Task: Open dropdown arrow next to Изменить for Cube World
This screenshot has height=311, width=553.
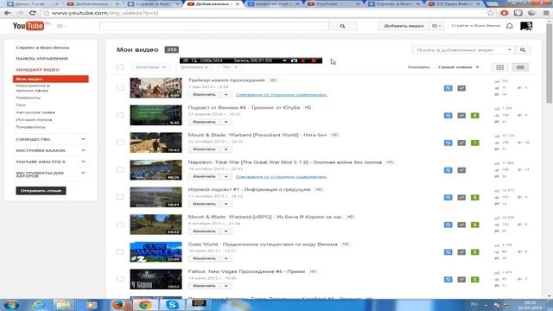Action: click(226, 259)
